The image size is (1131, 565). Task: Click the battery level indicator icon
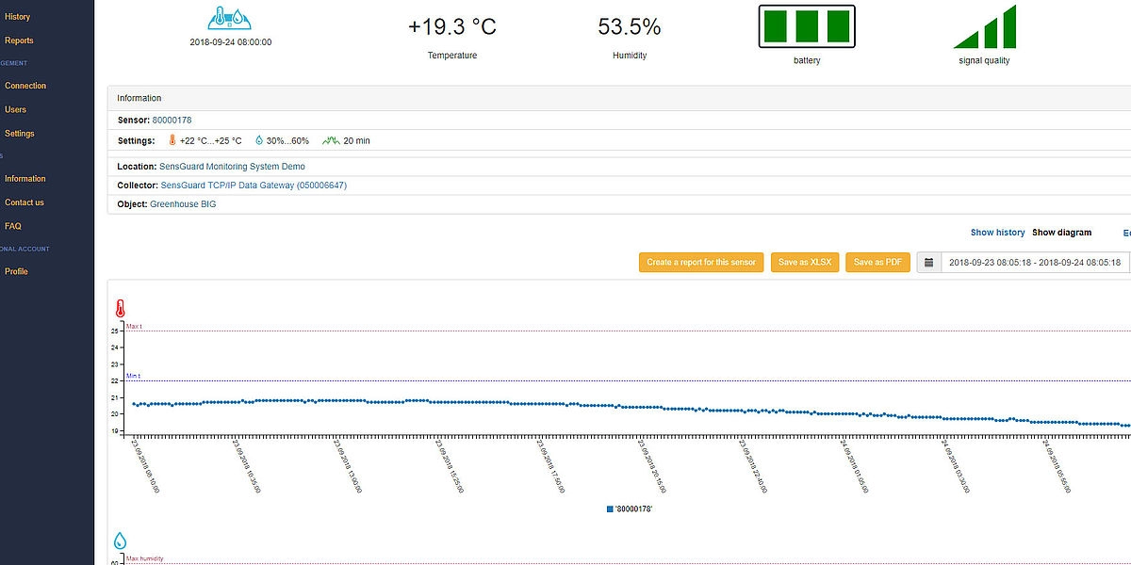pos(806,26)
